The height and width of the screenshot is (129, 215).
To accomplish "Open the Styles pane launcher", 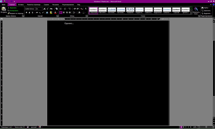I will [199, 16].
